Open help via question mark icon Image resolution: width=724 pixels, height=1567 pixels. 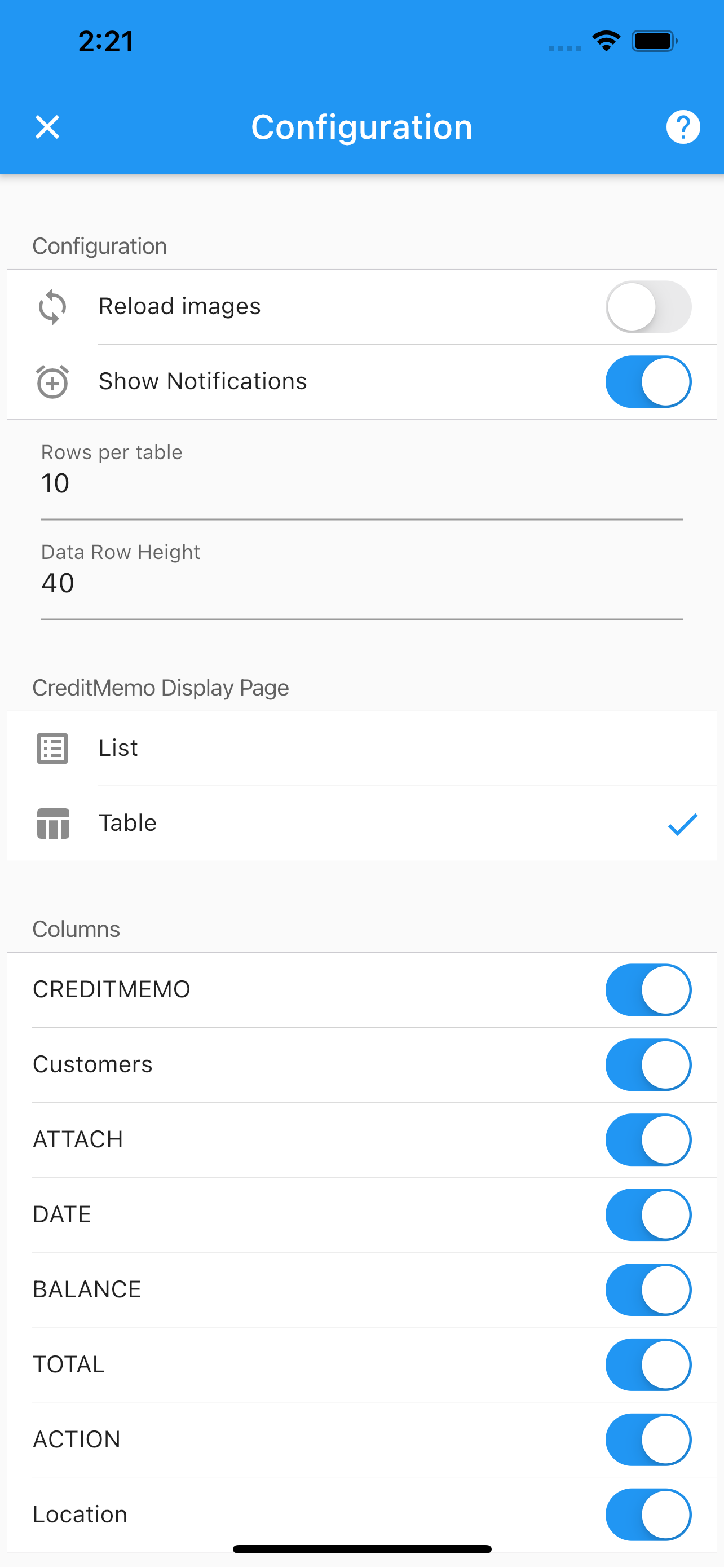pos(683,127)
